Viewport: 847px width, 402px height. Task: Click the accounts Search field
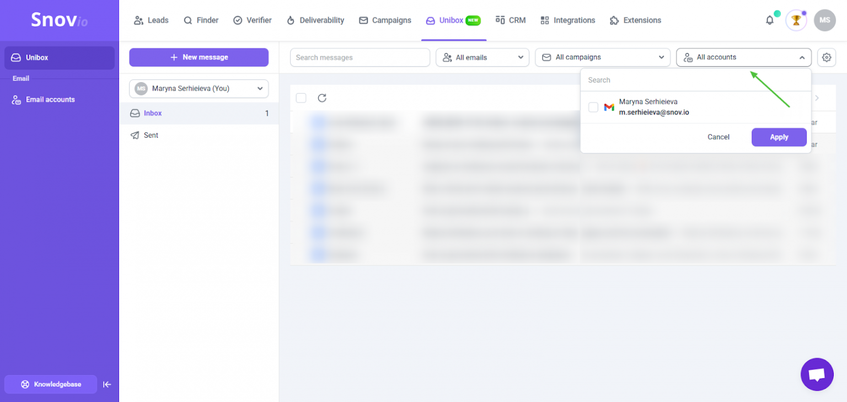coord(696,80)
